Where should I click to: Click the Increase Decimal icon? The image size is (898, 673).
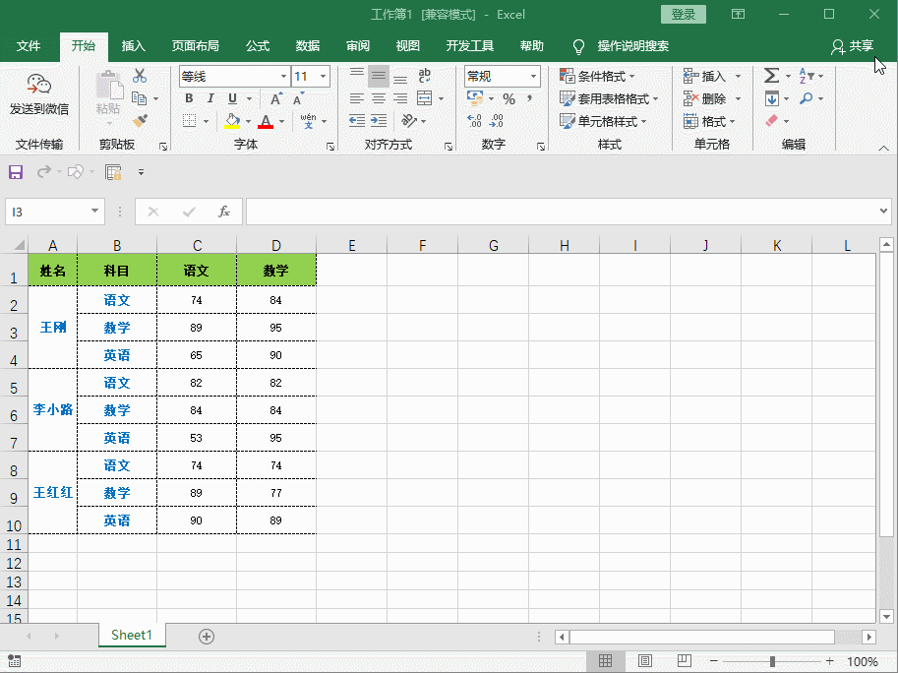pos(474,121)
